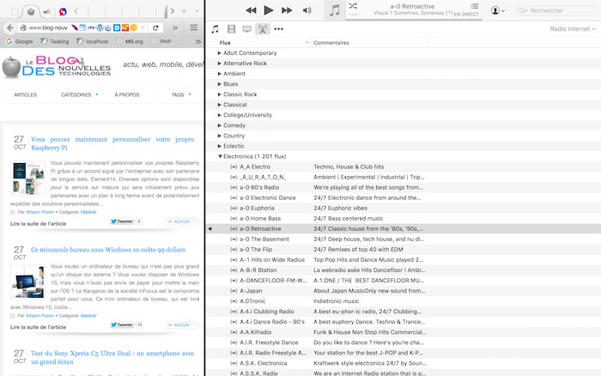Viewport: 601px width, 376px height.
Task: Collapse the Electronica category
Action: [220, 157]
